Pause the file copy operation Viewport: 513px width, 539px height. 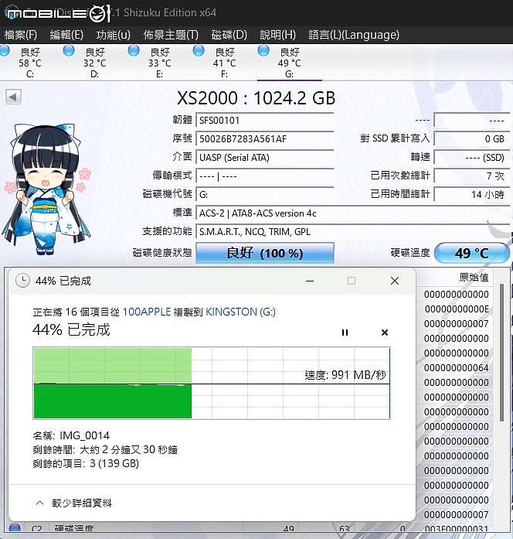(x=345, y=333)
